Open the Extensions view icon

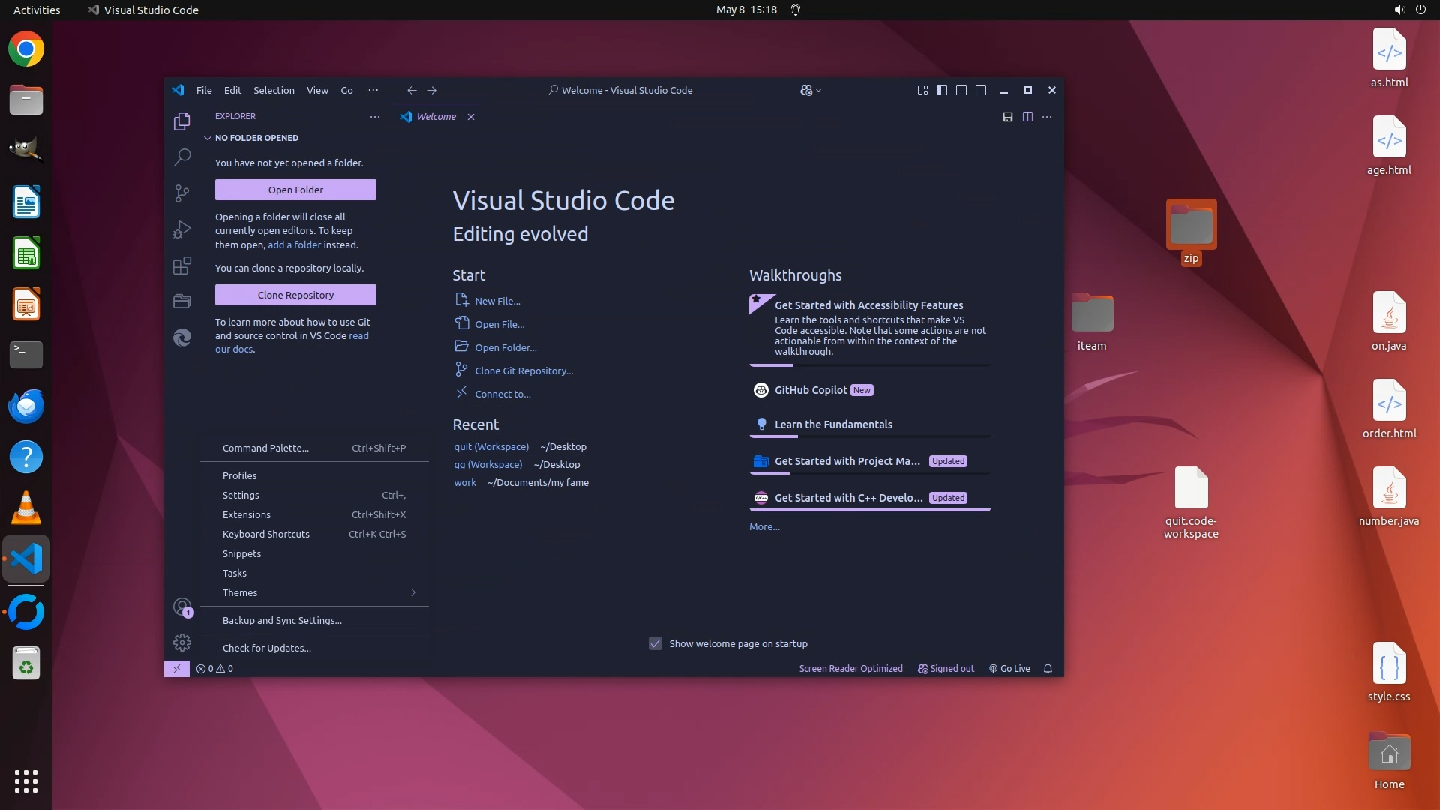pos(182,265)
